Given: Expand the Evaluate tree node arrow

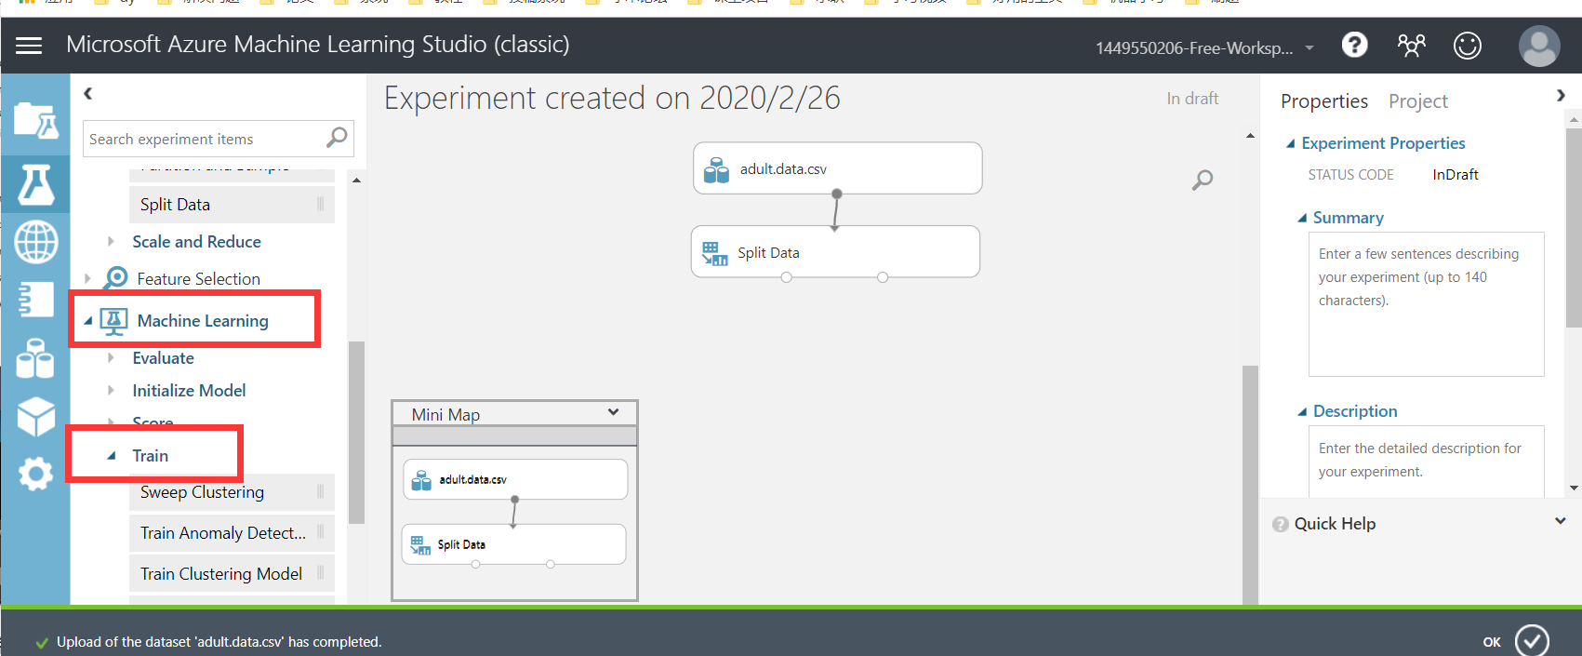Looking at the screenshot, I should [111, 357].
